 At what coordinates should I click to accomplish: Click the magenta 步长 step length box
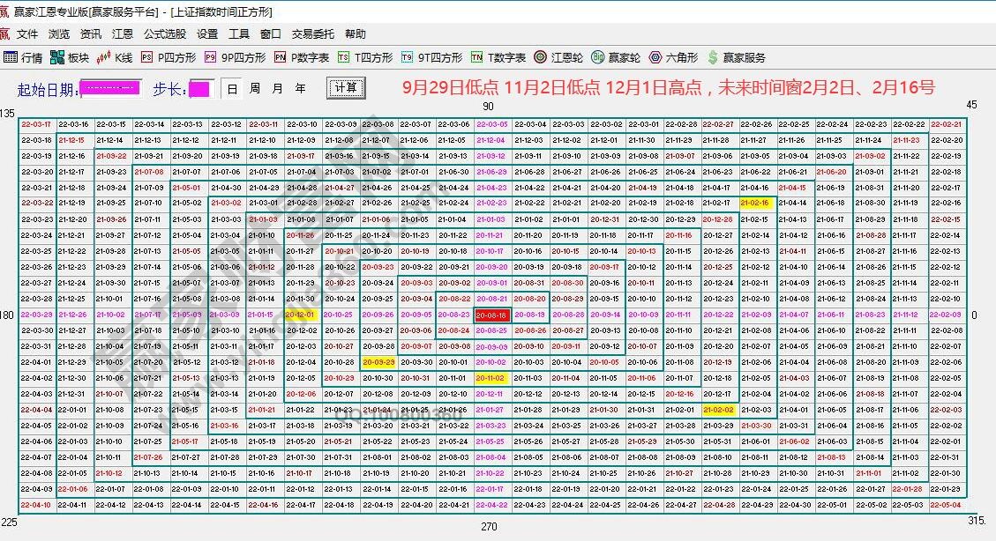click(x=199, y=89)
